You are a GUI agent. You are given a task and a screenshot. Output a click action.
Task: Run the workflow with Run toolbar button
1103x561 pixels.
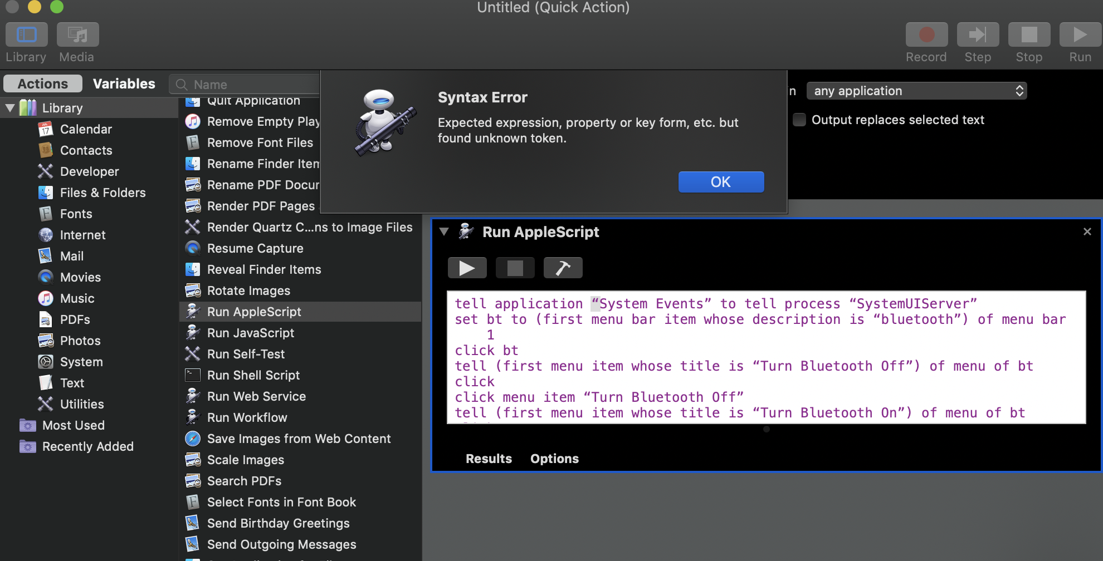(x=1080, y=35)
